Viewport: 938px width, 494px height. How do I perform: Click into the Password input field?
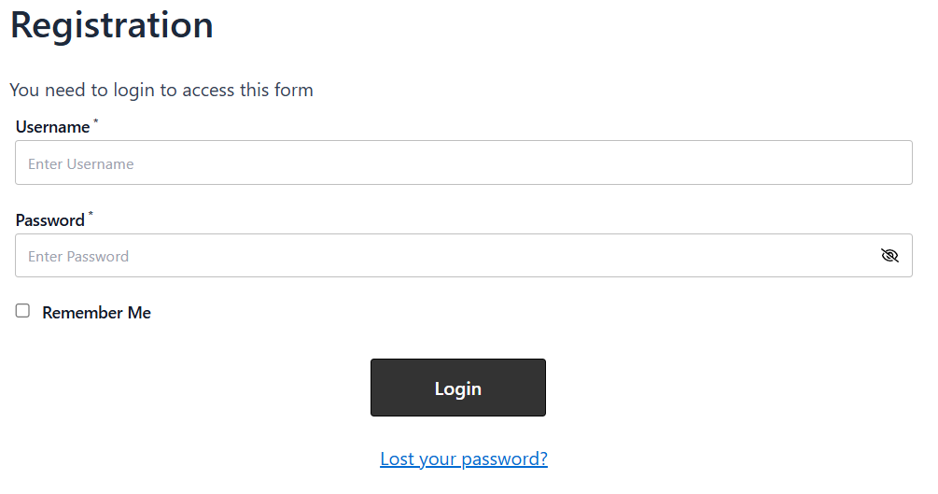448,256
